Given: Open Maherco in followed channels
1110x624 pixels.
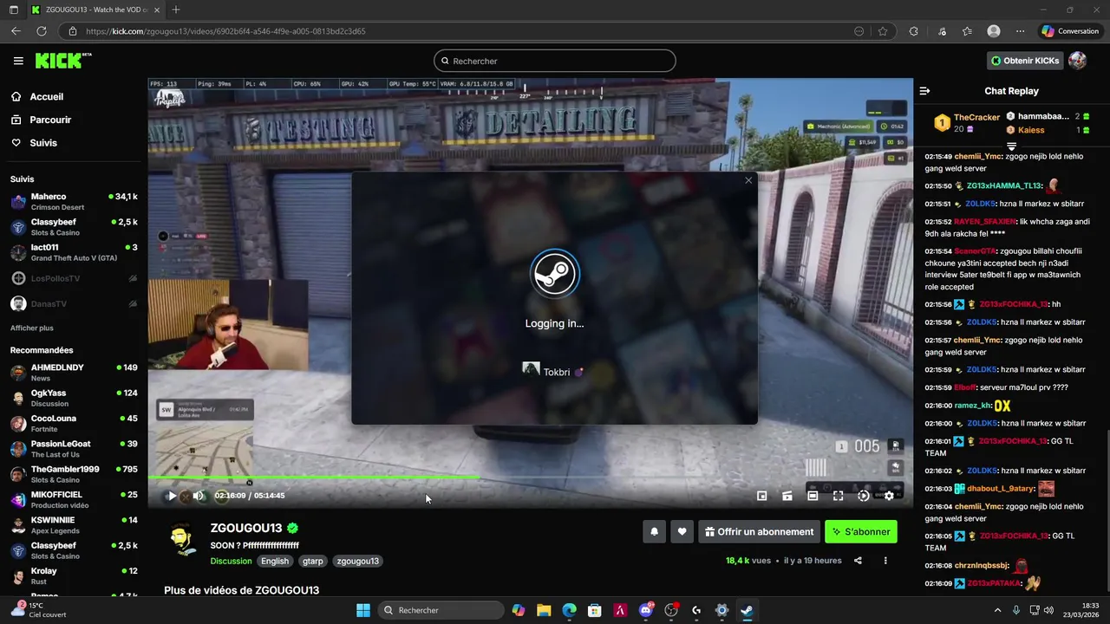Looking at the screenshot, I should tap(74, 202).
